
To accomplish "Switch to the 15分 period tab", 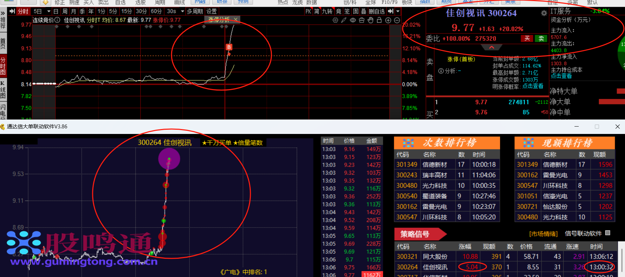I will [x=127, y=11].
